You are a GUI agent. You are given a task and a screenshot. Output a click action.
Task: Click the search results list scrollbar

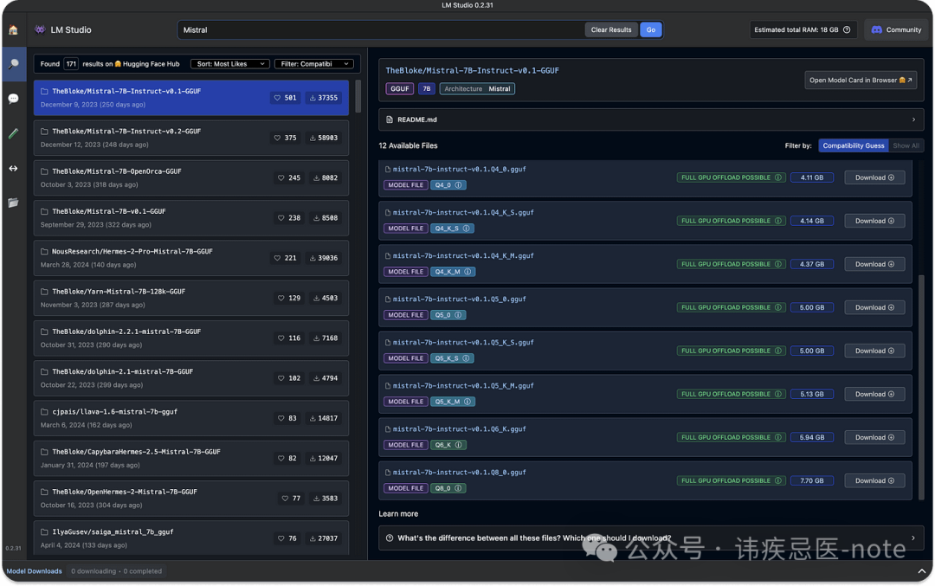coord(358,97)
